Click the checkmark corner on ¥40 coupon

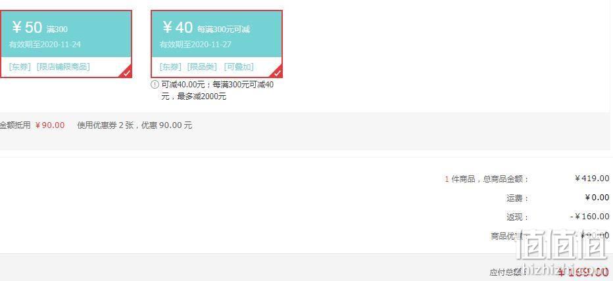[x=277, y=72]
